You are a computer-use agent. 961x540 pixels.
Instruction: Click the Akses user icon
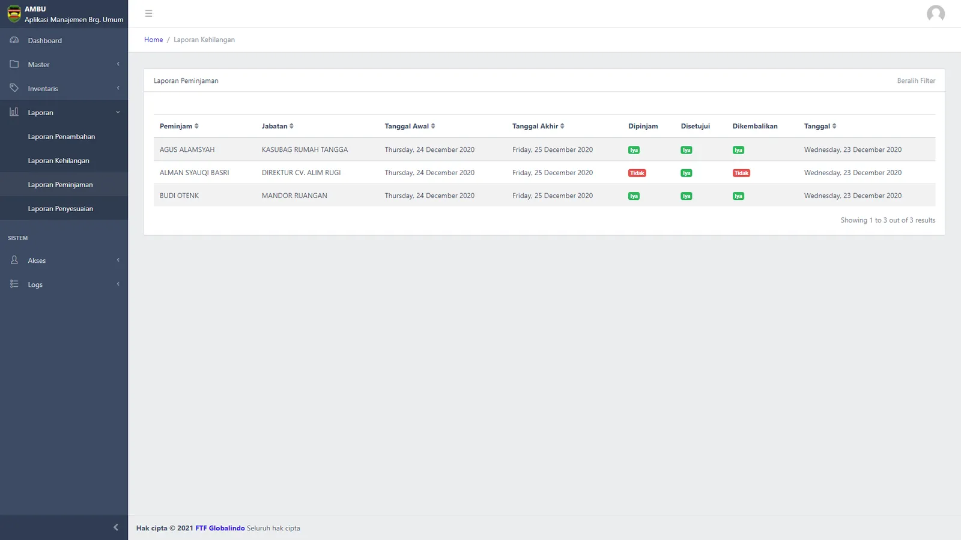pos(14,260)
